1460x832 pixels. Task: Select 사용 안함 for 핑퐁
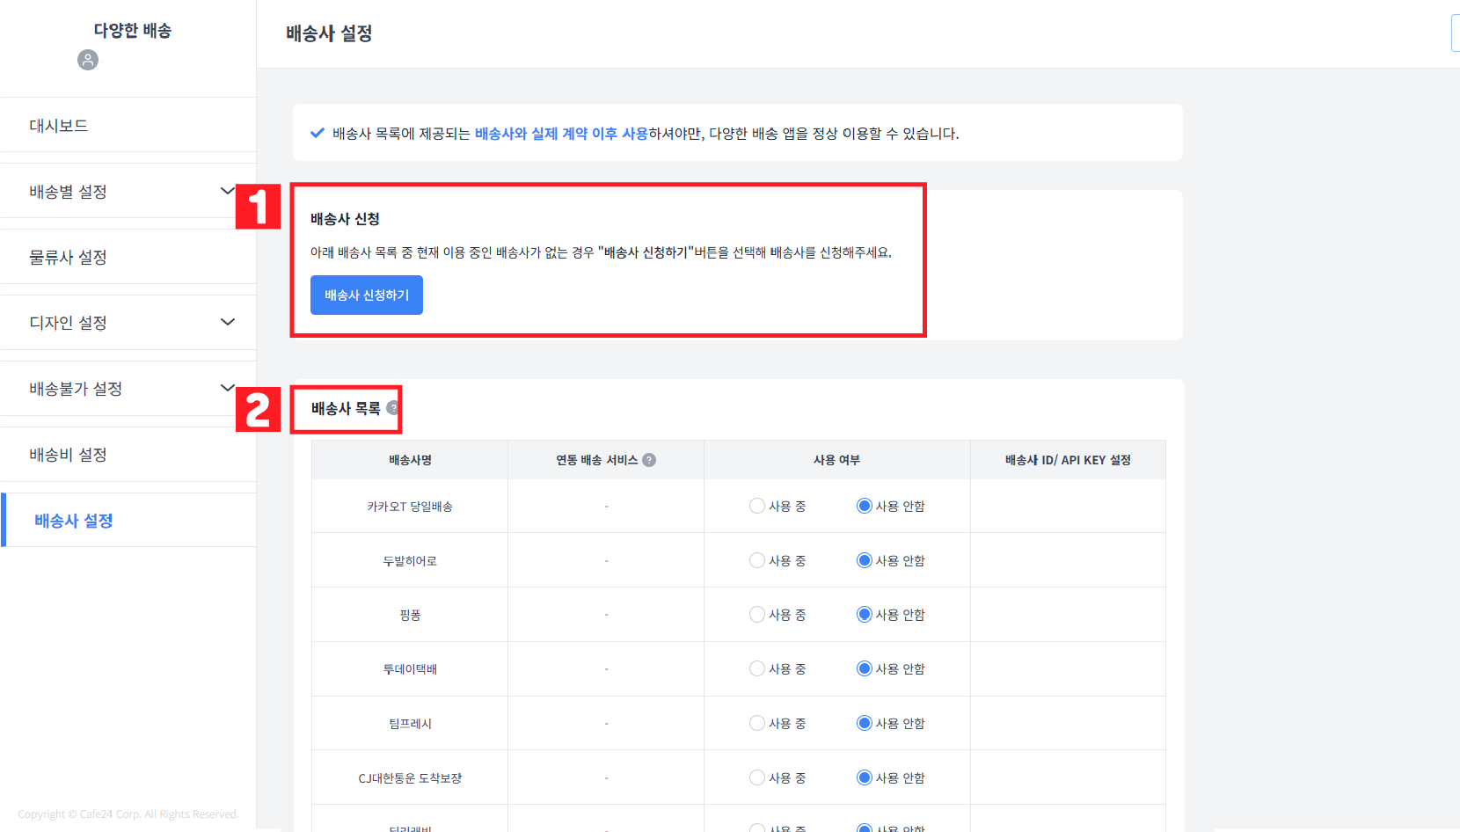click(x=864, y=614)
